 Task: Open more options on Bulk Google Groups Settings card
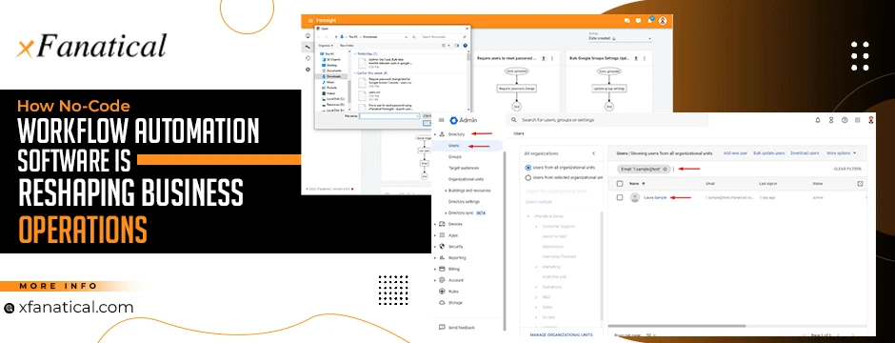pos(646,57)
